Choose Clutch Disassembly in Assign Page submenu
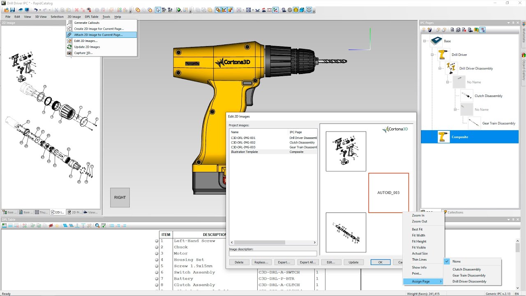The width and height of the screenshot is (526, 296). 472,269
